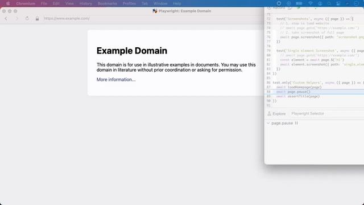Click the Playwright favicon in title bar
The width and height of the screenshot is (364, 205).
[155, 11]
